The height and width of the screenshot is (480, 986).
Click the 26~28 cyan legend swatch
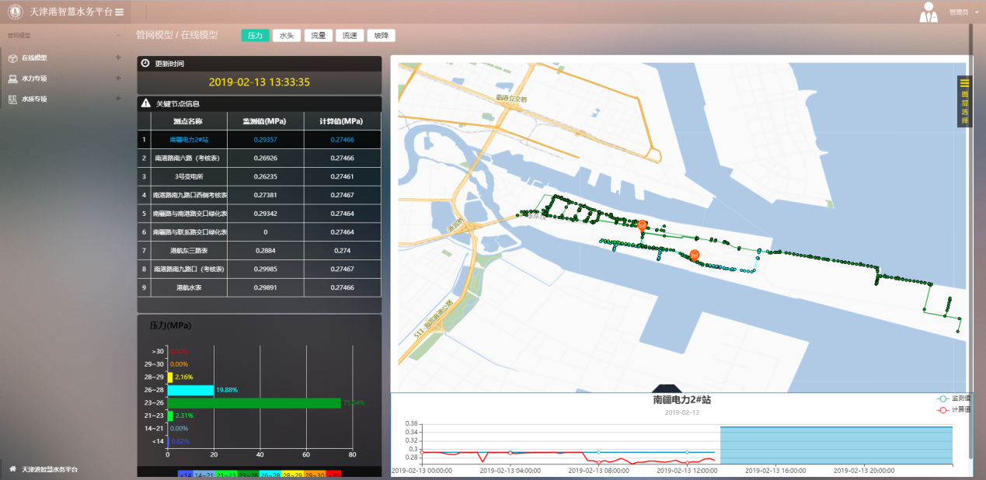pos(270,475)
